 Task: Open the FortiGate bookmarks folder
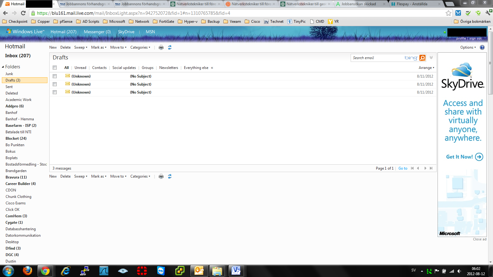pyautogui.click(x=164, y=22)
